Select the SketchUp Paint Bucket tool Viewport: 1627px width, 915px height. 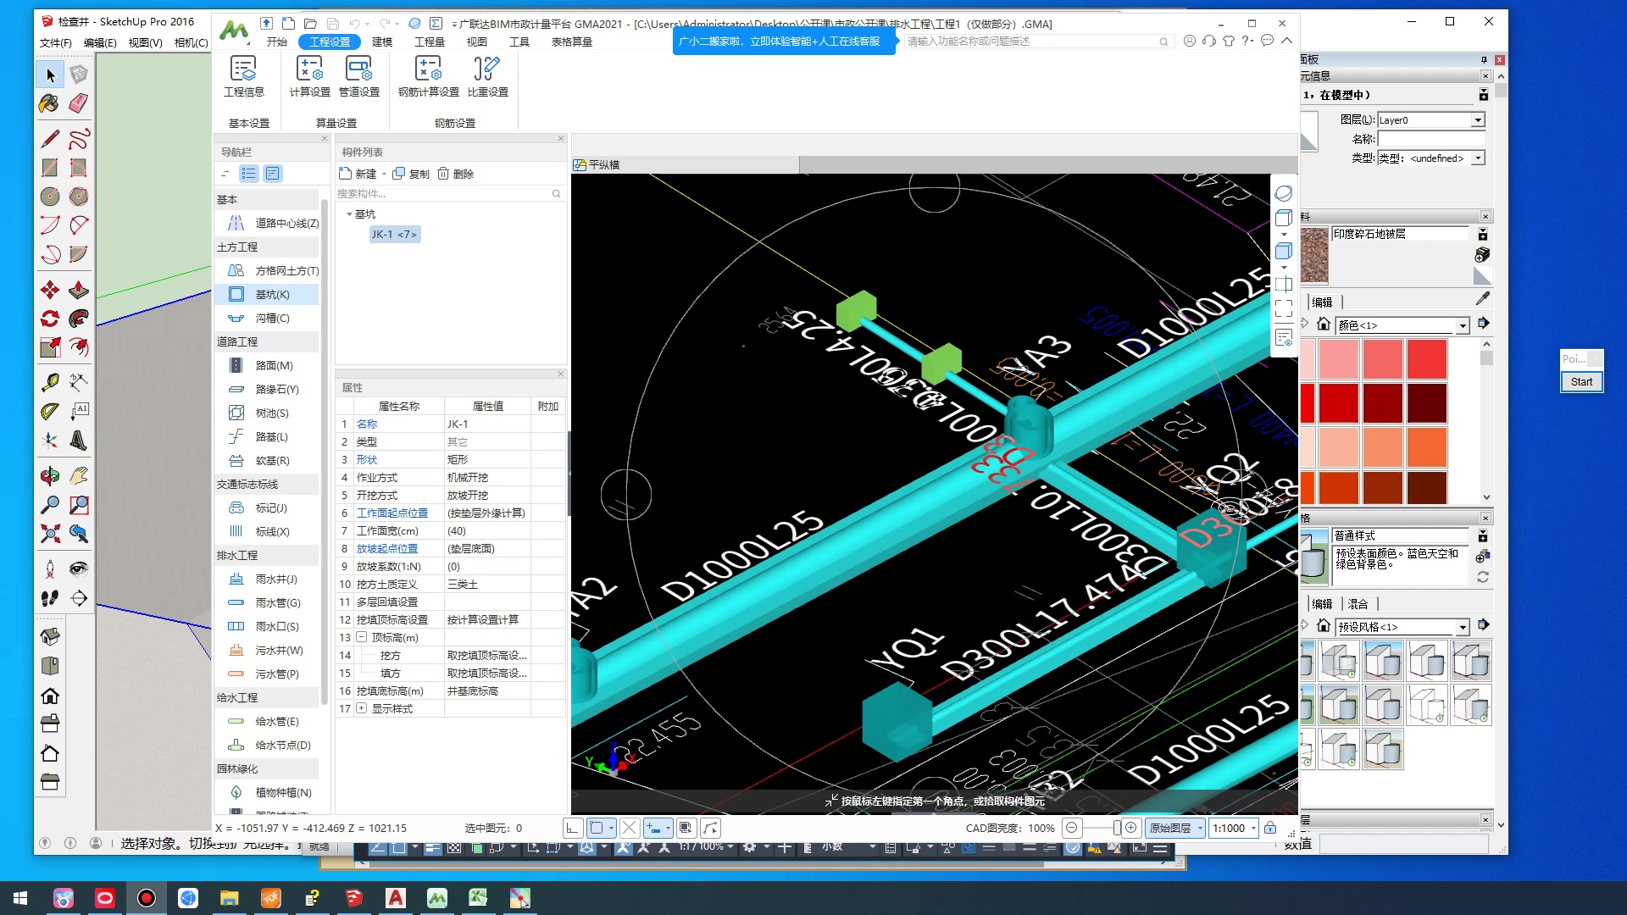(x=49, y=103)
